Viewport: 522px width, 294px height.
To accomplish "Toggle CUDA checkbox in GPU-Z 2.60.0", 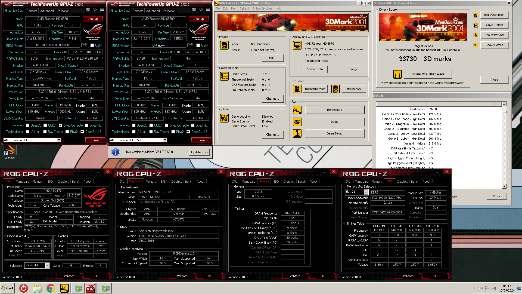I will click(45, 125).
